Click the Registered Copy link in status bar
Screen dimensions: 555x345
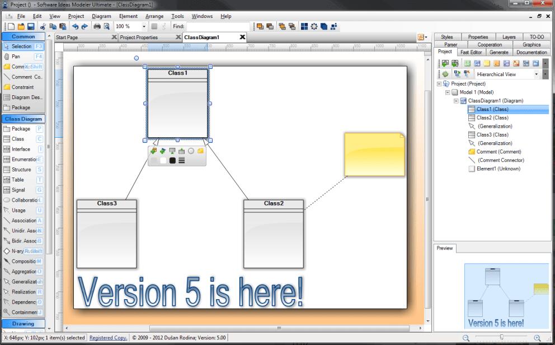click(x=108, y=338)
